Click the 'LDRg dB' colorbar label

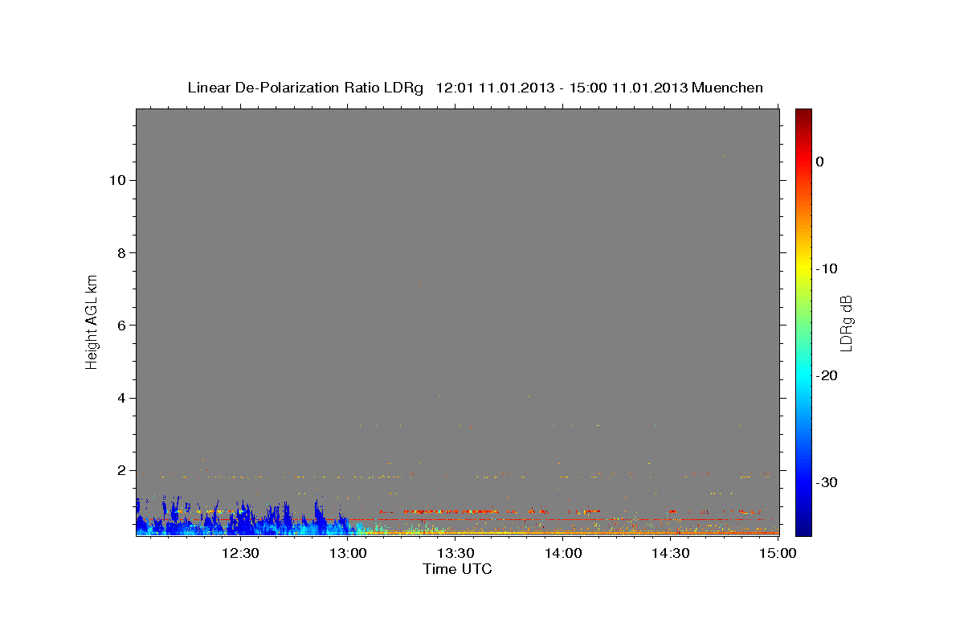coord(845,323)
